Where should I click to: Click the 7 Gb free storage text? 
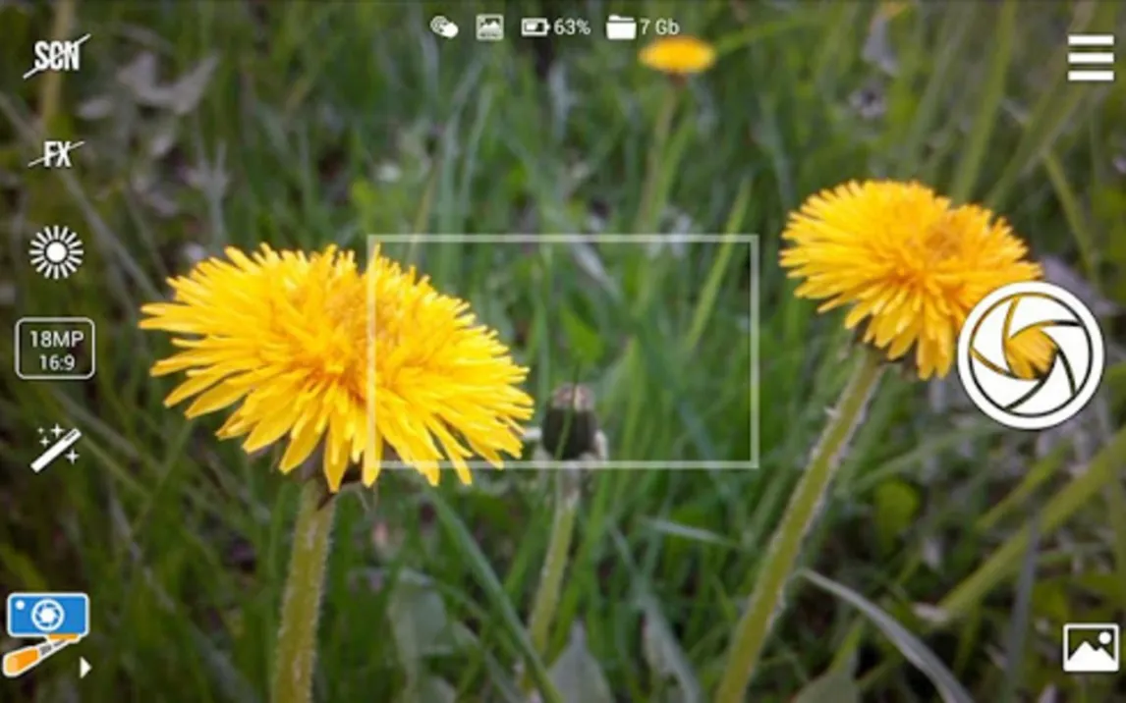(x=659, y=27)
